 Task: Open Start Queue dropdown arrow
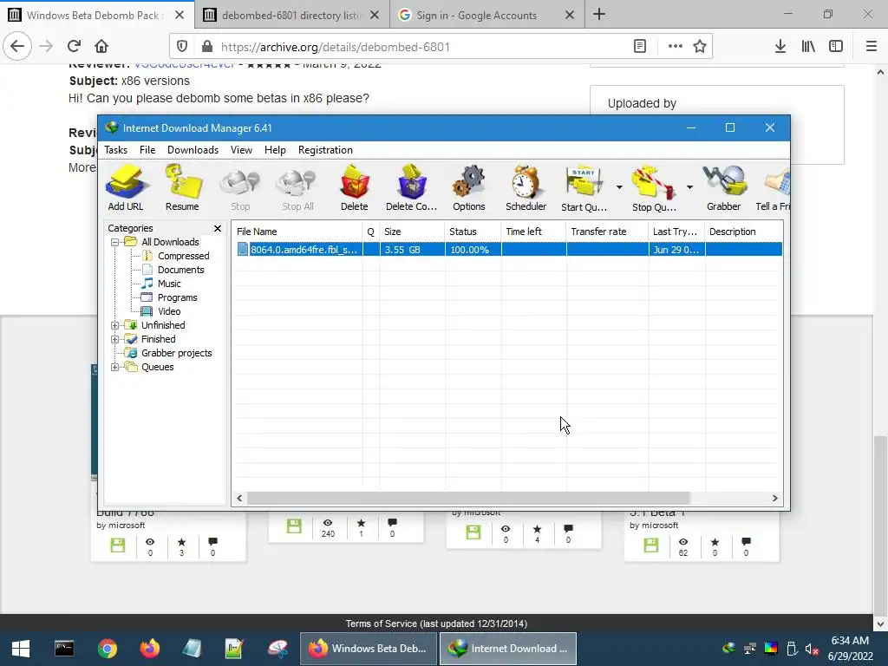pyautogui.click(x=619, y=187)
